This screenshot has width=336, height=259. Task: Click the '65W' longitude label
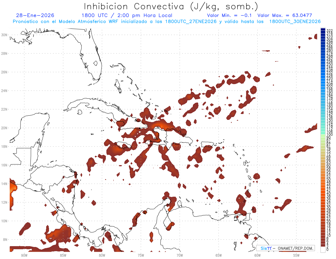219,256
